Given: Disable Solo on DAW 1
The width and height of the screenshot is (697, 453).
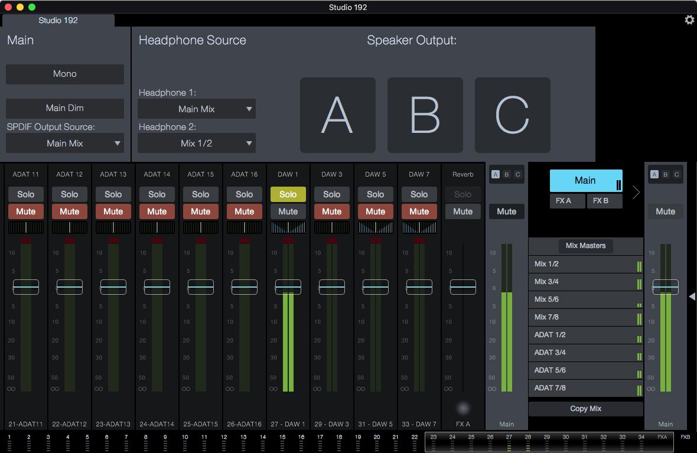Looking at the screenshot, I should (288, 194).
